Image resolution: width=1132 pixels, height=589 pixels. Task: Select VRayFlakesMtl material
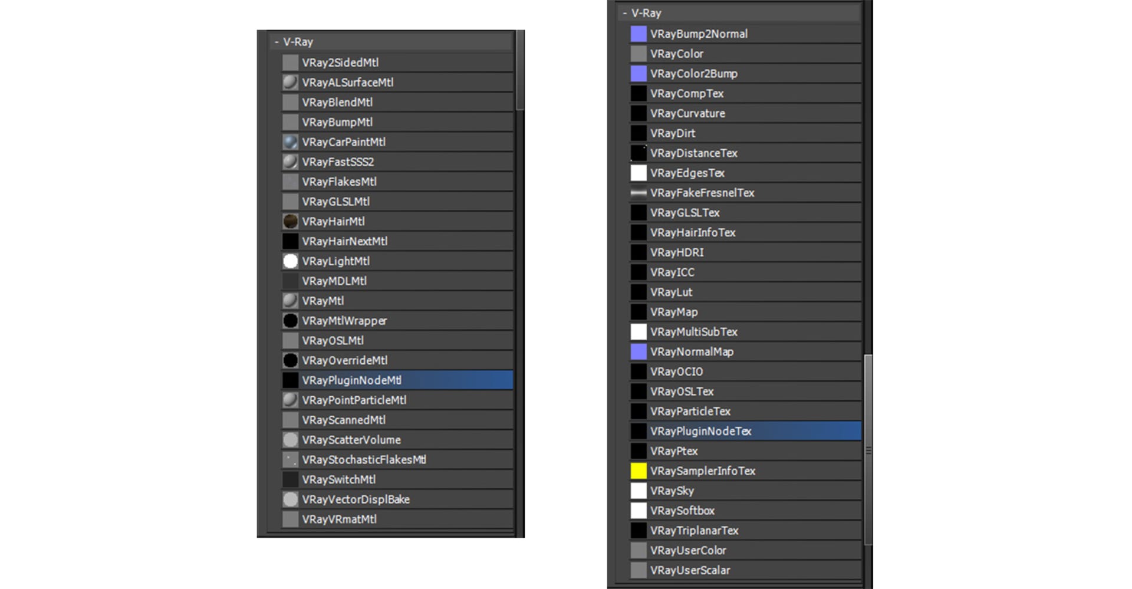[x=397, y=182]
